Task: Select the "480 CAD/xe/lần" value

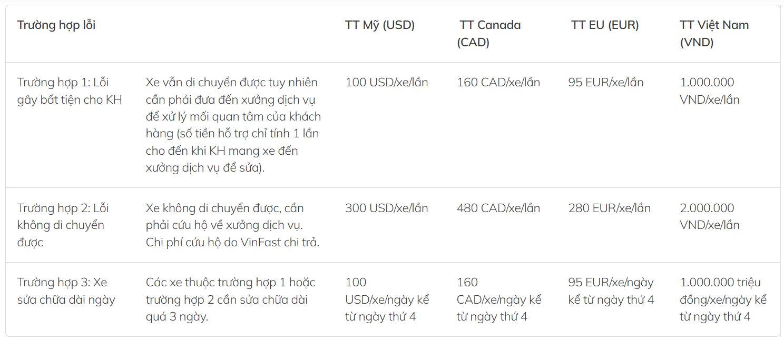Action: [x=498, y=208]
